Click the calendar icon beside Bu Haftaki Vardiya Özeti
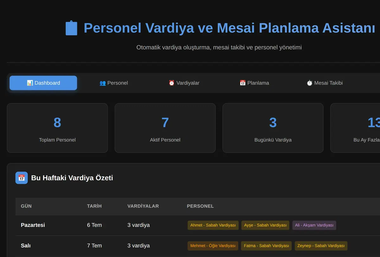The height and width of the screenshot is (257, 380). tap(22, 178)
